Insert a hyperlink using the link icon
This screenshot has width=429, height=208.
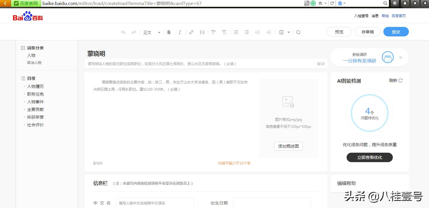click(191, 32)
